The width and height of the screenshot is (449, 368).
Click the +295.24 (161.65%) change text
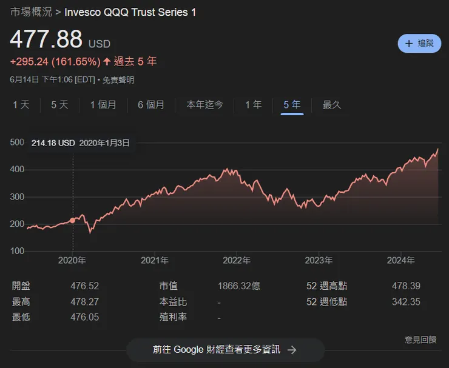(x=55, y=61)
